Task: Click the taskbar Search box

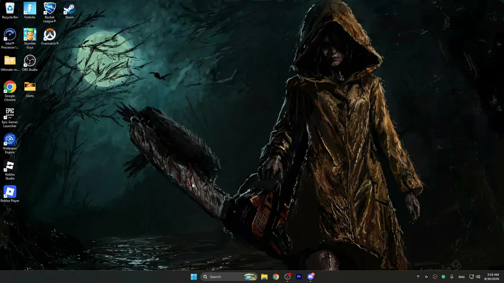Action: click(x=230, y=277)
